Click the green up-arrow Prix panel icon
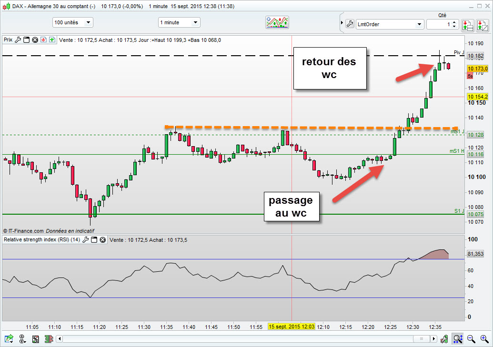Screen dimensions: 493x347 pyautogui.click(x=52, y=40)
